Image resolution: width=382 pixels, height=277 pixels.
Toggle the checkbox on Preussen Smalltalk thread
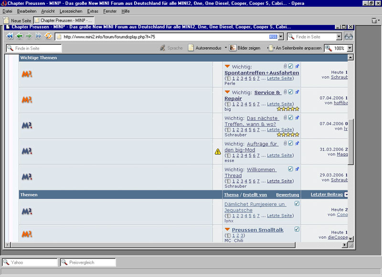[x=297, y=229]
